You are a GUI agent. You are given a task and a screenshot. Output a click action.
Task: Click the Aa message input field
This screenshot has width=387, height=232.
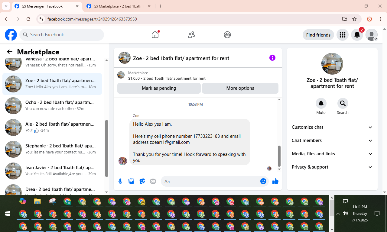pos(211,181)
